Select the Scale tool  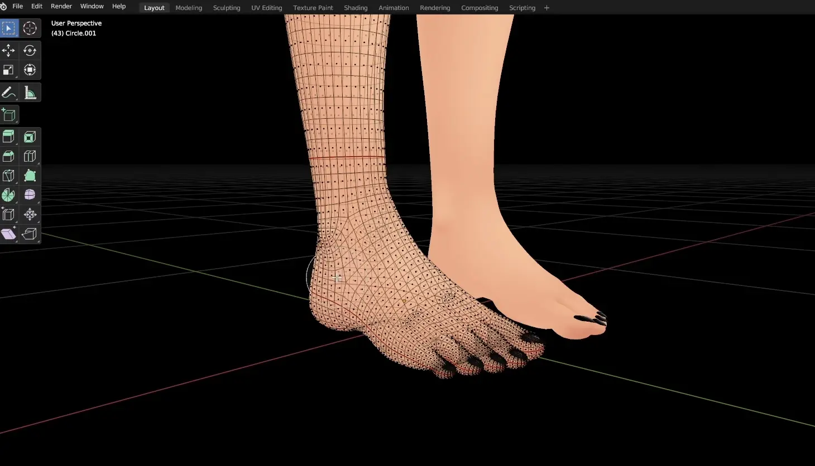(x=9, y=70)
